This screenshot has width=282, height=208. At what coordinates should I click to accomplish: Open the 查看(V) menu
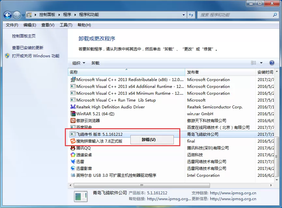[x=48, y=25]
